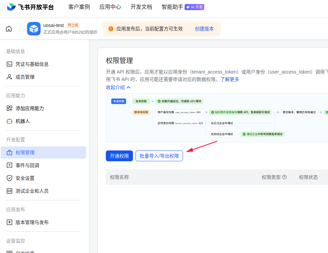This screenshot has width=328, height=253.
Task: Click the 安全设置 shield icon
Action: (x=9, y=178)
